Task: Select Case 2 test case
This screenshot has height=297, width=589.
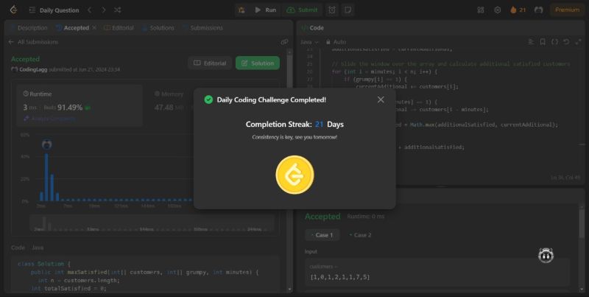Action: point(360,235)
